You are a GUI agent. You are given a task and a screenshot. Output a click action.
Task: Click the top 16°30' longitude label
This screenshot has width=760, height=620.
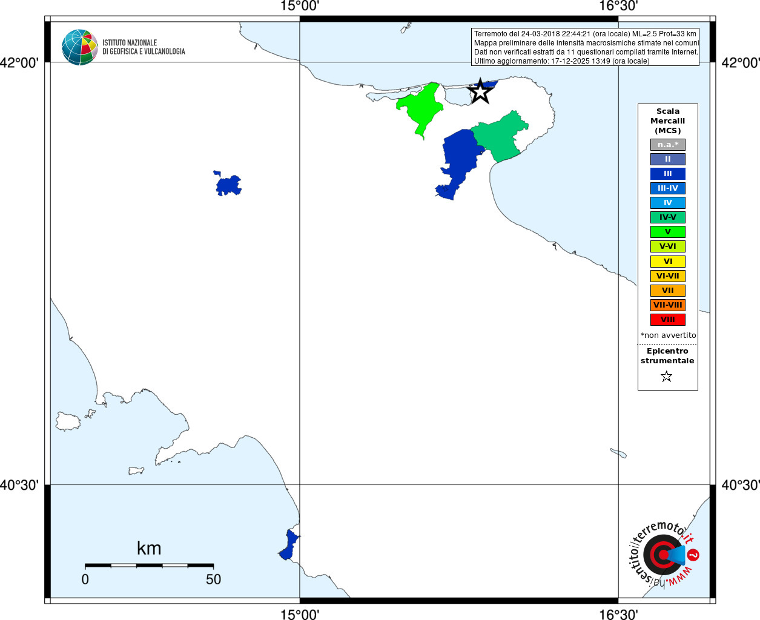[618, 7]
